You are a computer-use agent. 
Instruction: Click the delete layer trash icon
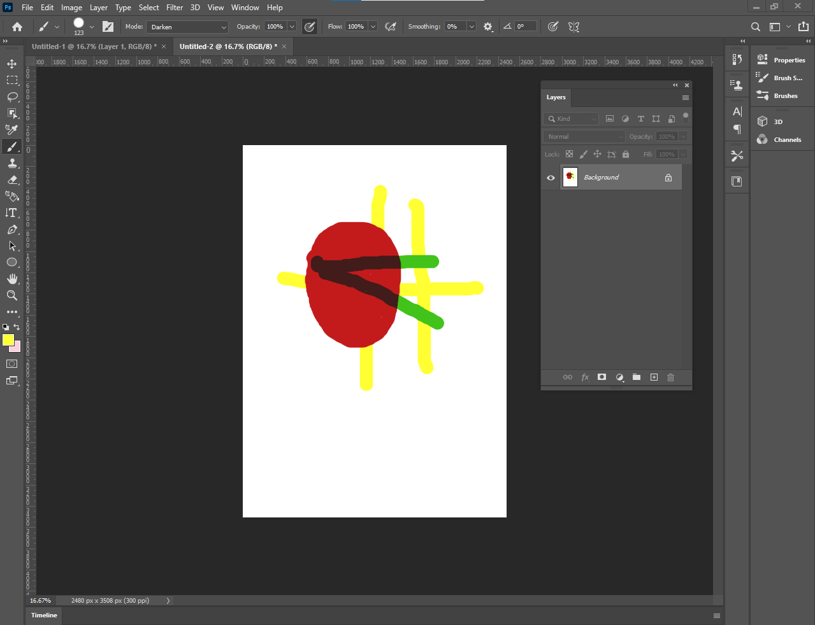[x=670, y=377]
